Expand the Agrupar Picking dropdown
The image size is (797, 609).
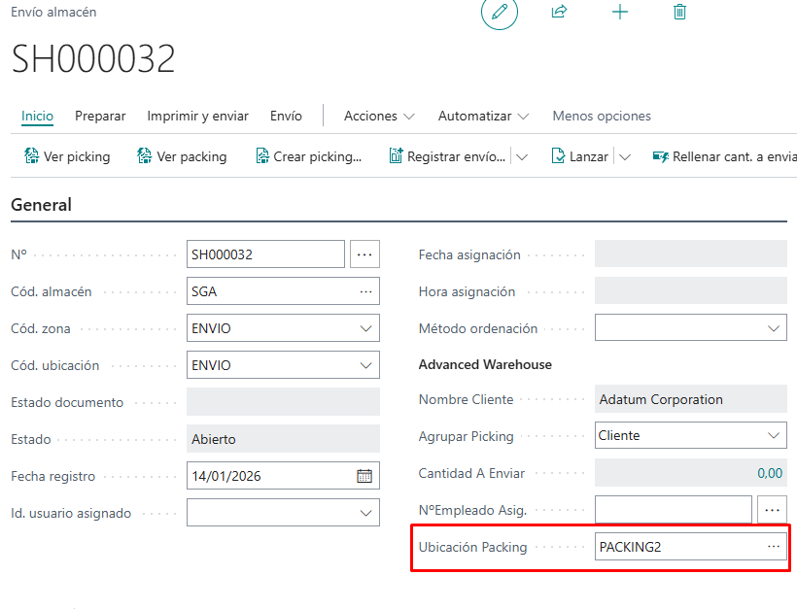(x=774, y=436)
